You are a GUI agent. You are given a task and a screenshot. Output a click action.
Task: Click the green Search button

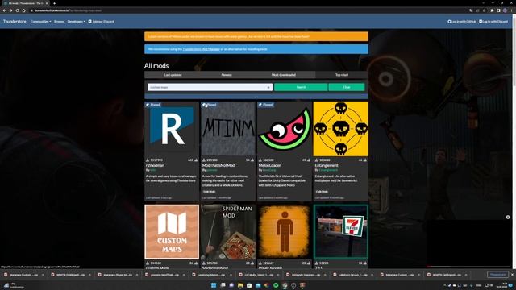click(301, 87)
